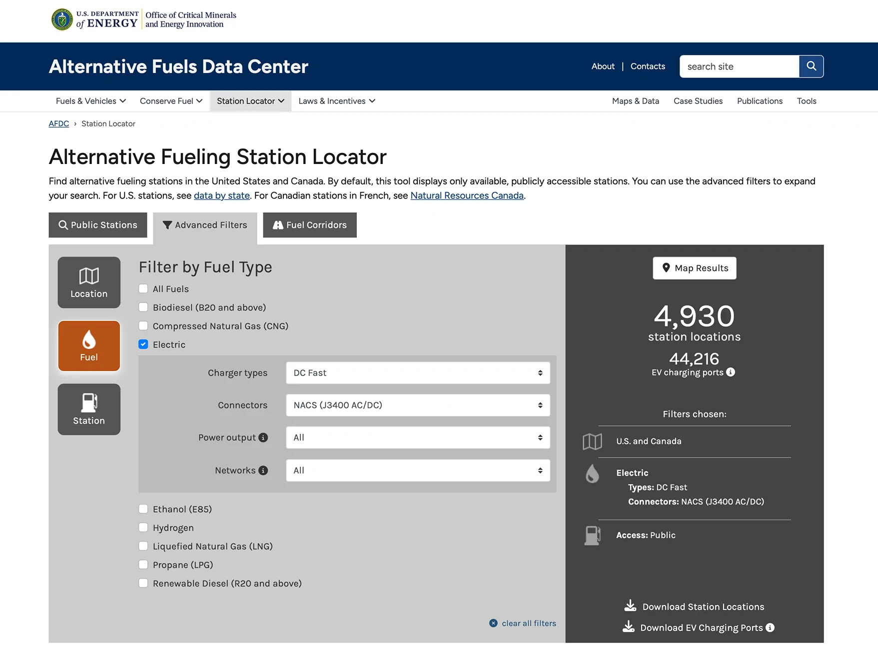Focus the search site input field
The image size is (878, 650).
(x=739, y=66)
